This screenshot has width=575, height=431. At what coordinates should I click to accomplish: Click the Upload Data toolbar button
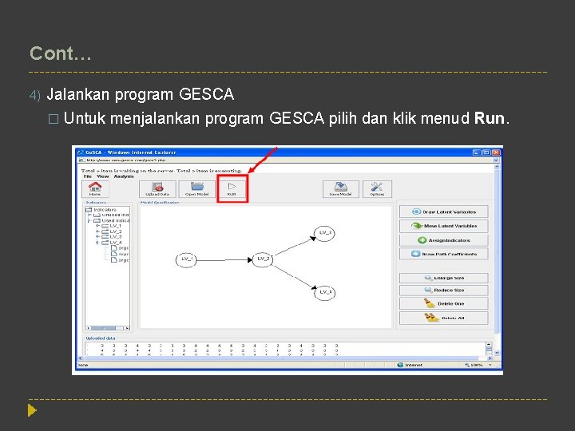pos(157,188)
